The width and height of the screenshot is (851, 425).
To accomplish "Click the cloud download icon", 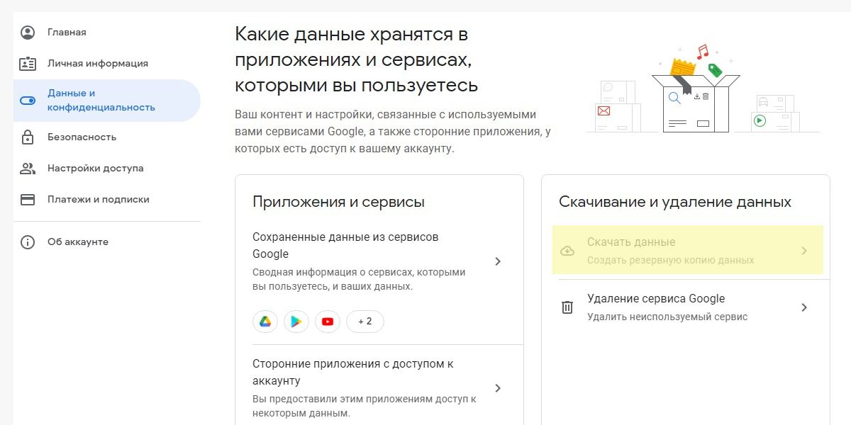I will point(567,250).
